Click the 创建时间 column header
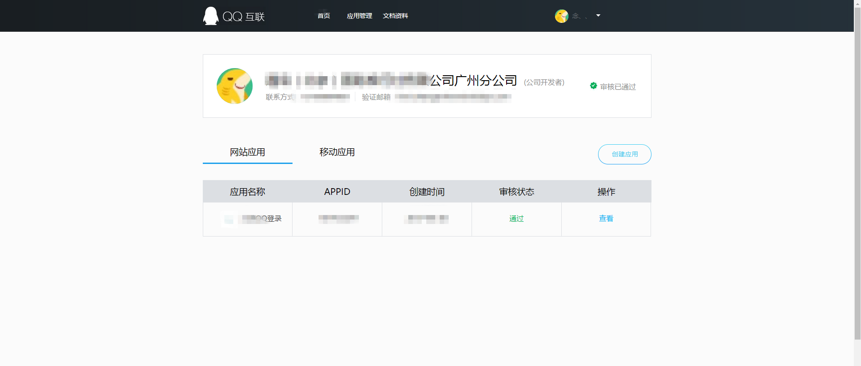The width and height of the screenshot is (861, 366). [427, 192]
